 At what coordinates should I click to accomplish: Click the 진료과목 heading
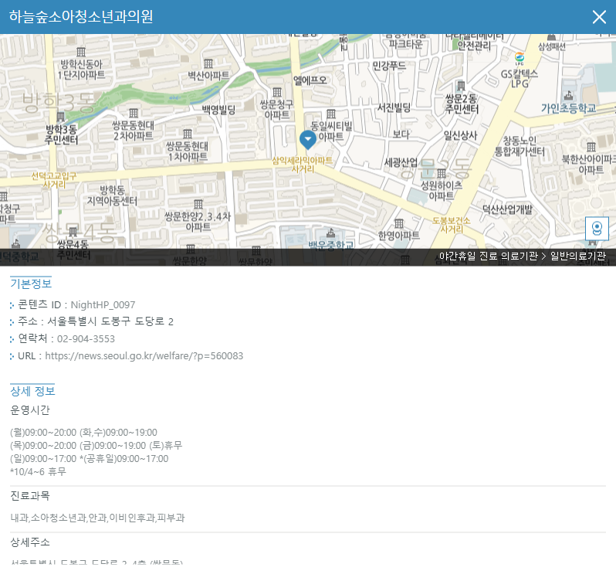pyautogui.click(x=30, y=496)
